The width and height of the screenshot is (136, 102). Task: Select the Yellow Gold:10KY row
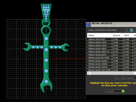[112, 42]
